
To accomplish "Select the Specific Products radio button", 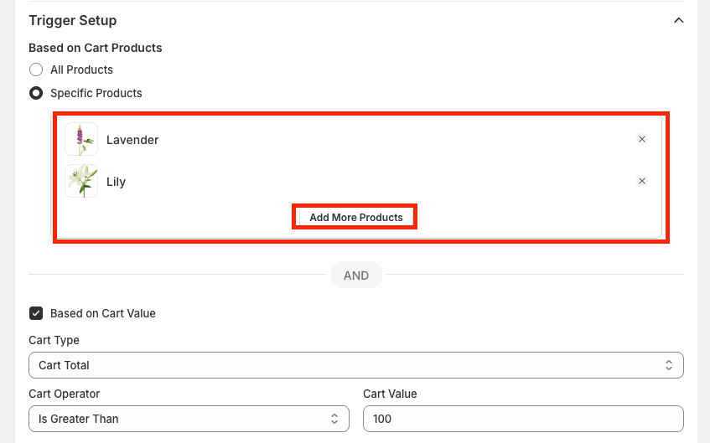I will click(36, 93).
